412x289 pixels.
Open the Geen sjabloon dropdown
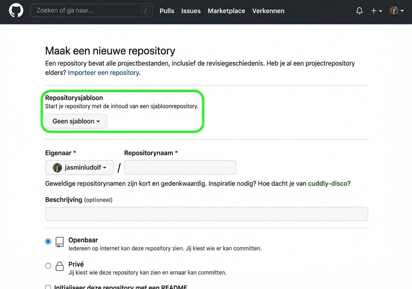pos(76,121)
